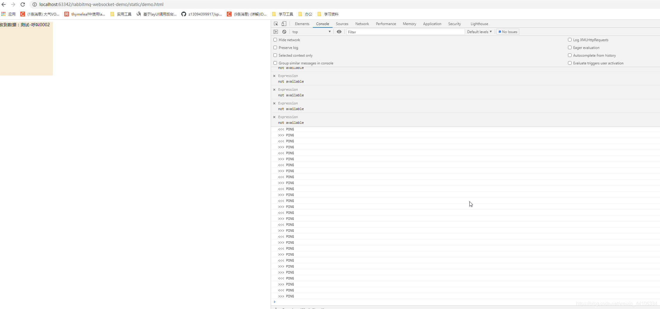The width and height of the screenshot is (660, 309).
Task: Tick Autocomplete from history
Action: [570, 55]
